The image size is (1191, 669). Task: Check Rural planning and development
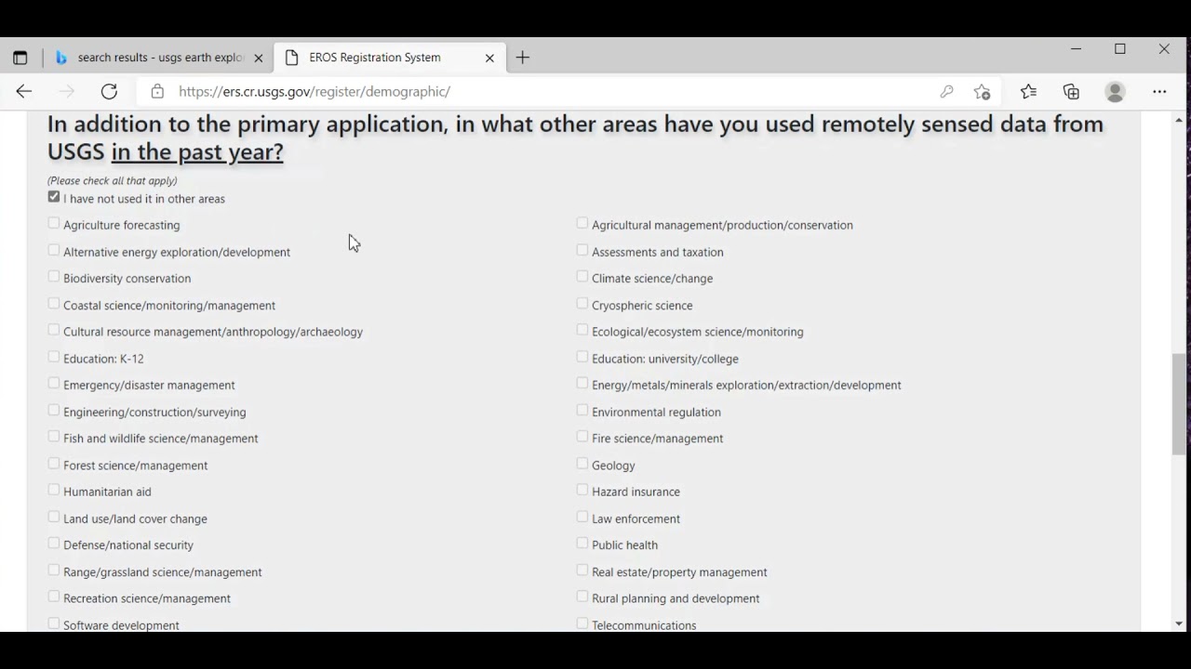(582, 597)
